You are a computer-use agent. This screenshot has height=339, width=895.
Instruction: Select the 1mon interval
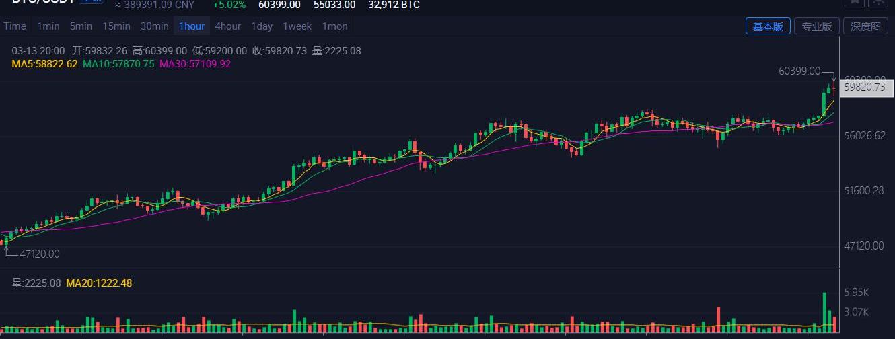334,26
